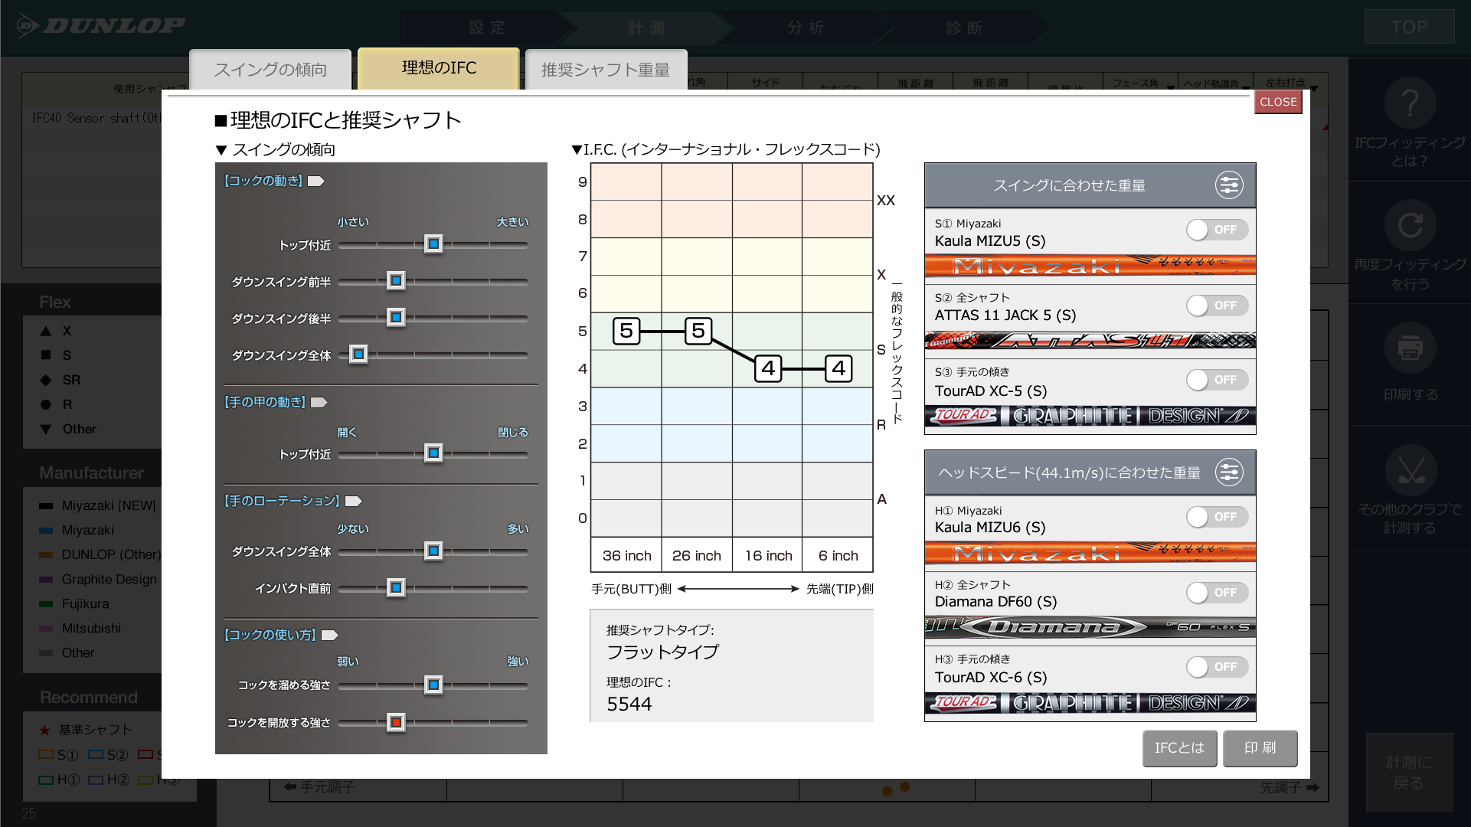Click the crossed golf clubs icon

1410,470
